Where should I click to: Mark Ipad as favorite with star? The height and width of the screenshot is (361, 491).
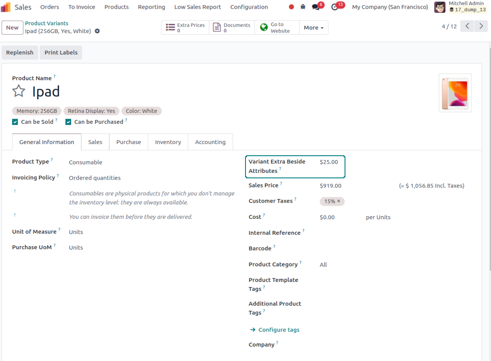coord(19,91)
